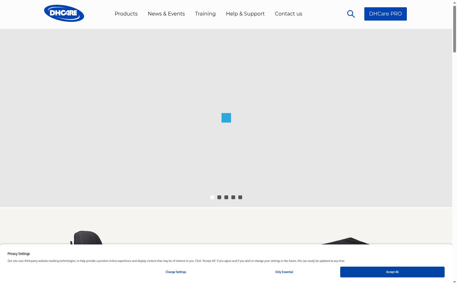Open Help & Support menu
Image resolution: width=457 pixels, height=285 pixels.
click(245, 14)
